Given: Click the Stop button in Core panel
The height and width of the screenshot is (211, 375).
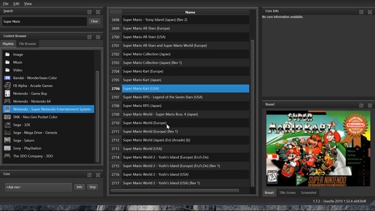Looking at the screenshot, I should point(93,187).
